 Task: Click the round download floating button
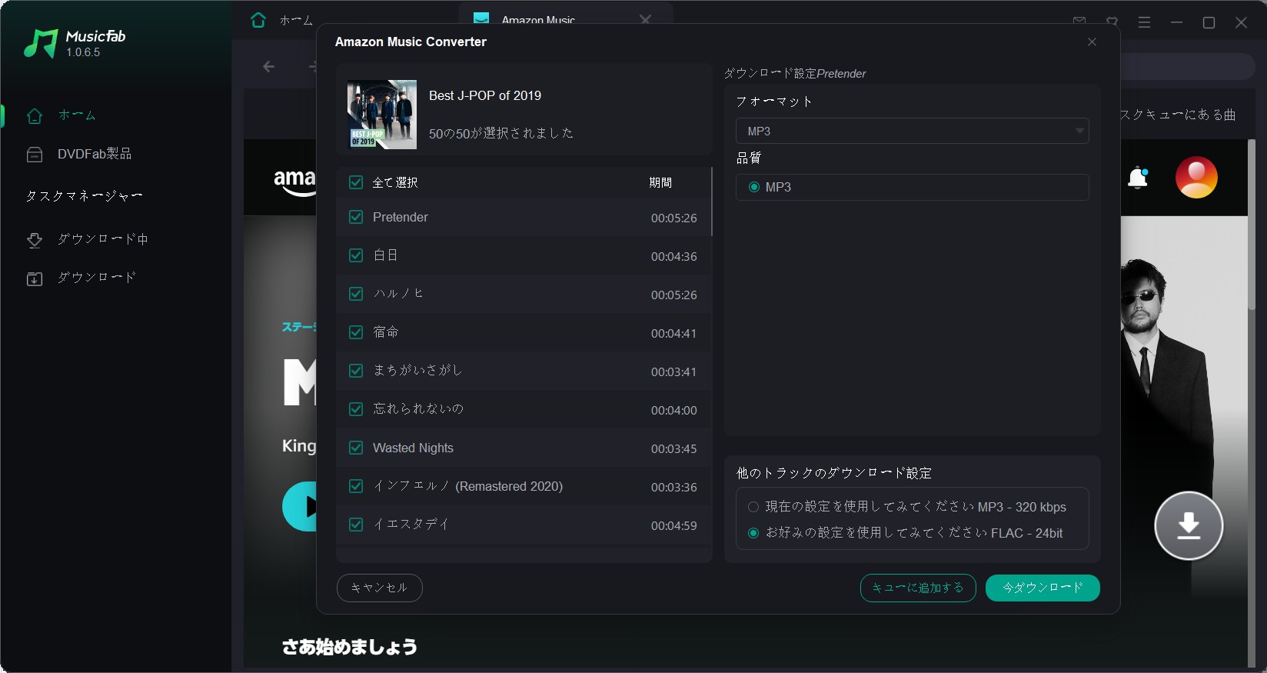pyautogui.click(x=1189, y=525)
